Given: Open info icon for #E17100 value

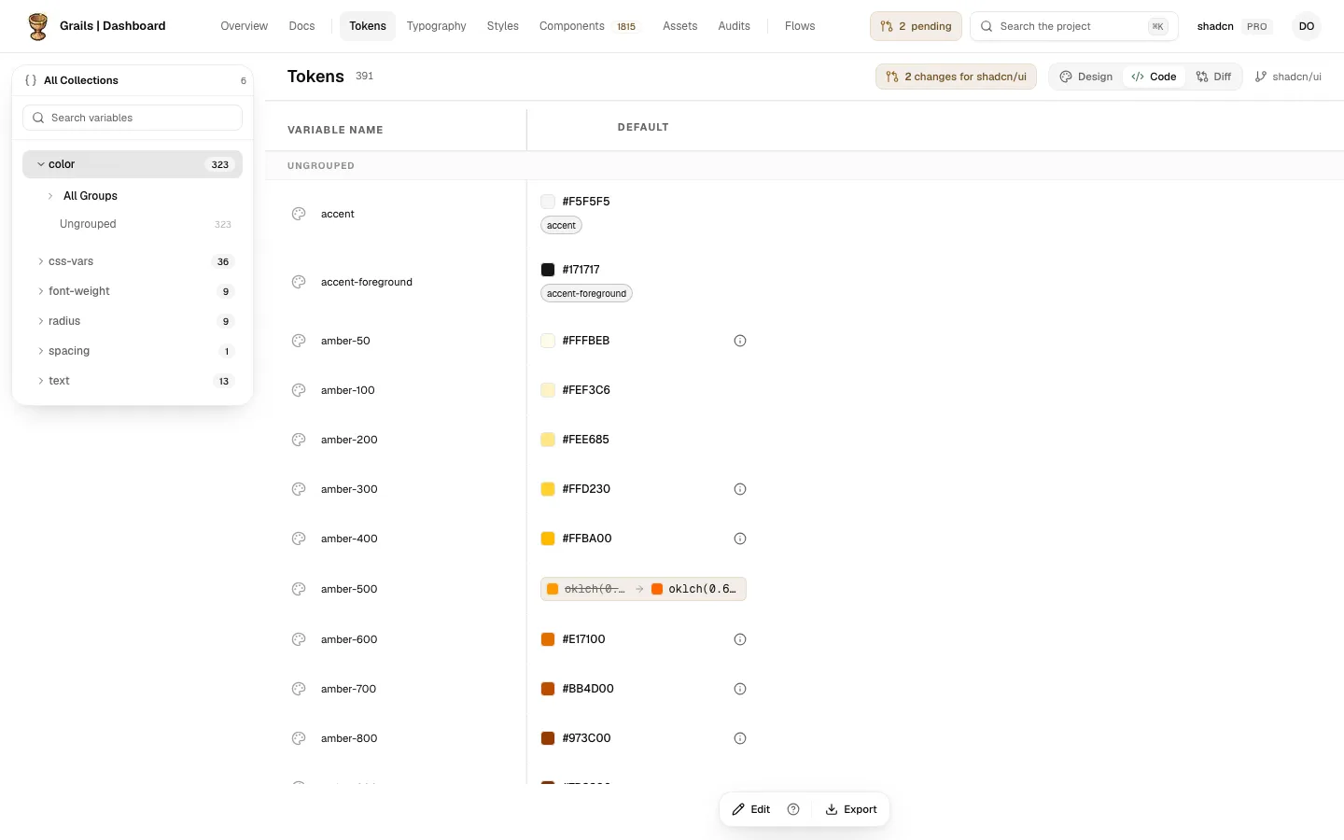Looking at the screenshot, I should [740, 639].
